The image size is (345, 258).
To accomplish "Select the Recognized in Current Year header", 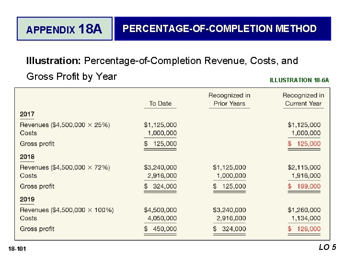I will click(x=303, y=99).
